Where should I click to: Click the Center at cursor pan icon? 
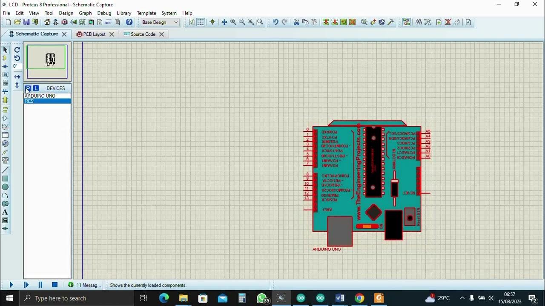click(224, 22)
